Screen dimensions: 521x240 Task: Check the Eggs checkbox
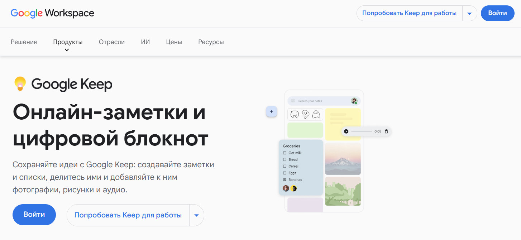point(285,173)
